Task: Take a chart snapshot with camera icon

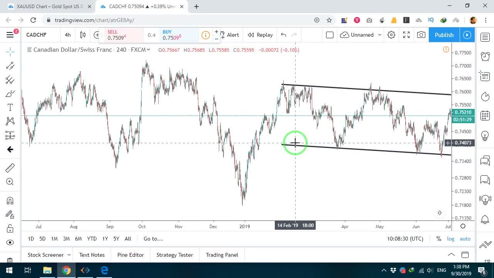Action: (421, 35)
